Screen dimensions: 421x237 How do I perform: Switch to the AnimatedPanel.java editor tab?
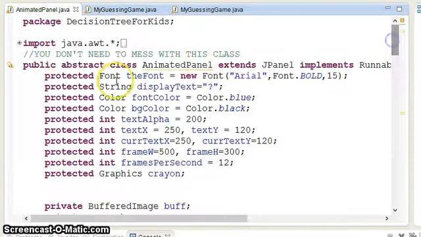[x=42, y=10]
